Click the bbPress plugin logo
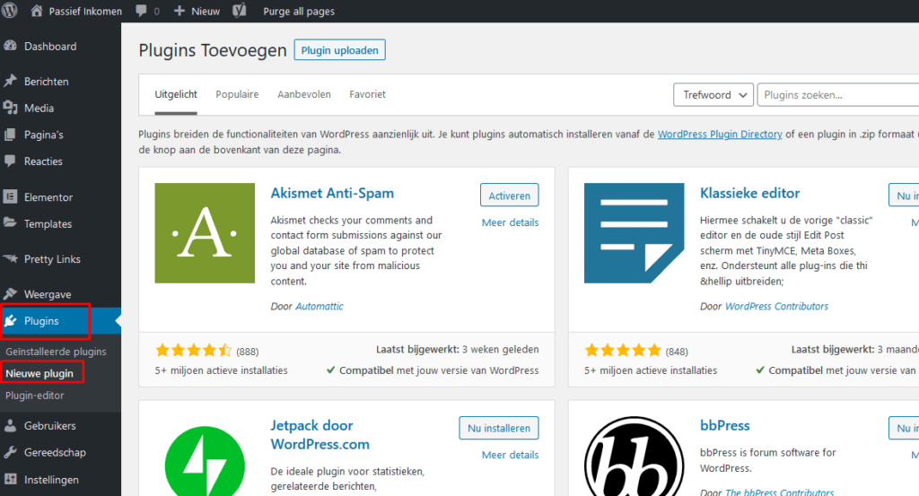 (x=635, y=457)
